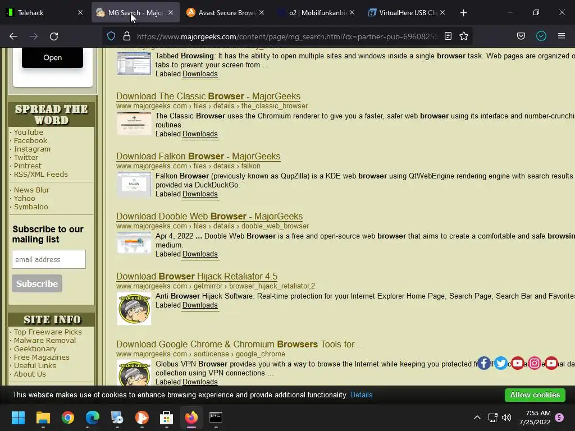Click the Allow cookies button
The image size is (575, 431).
pos(535,395)
